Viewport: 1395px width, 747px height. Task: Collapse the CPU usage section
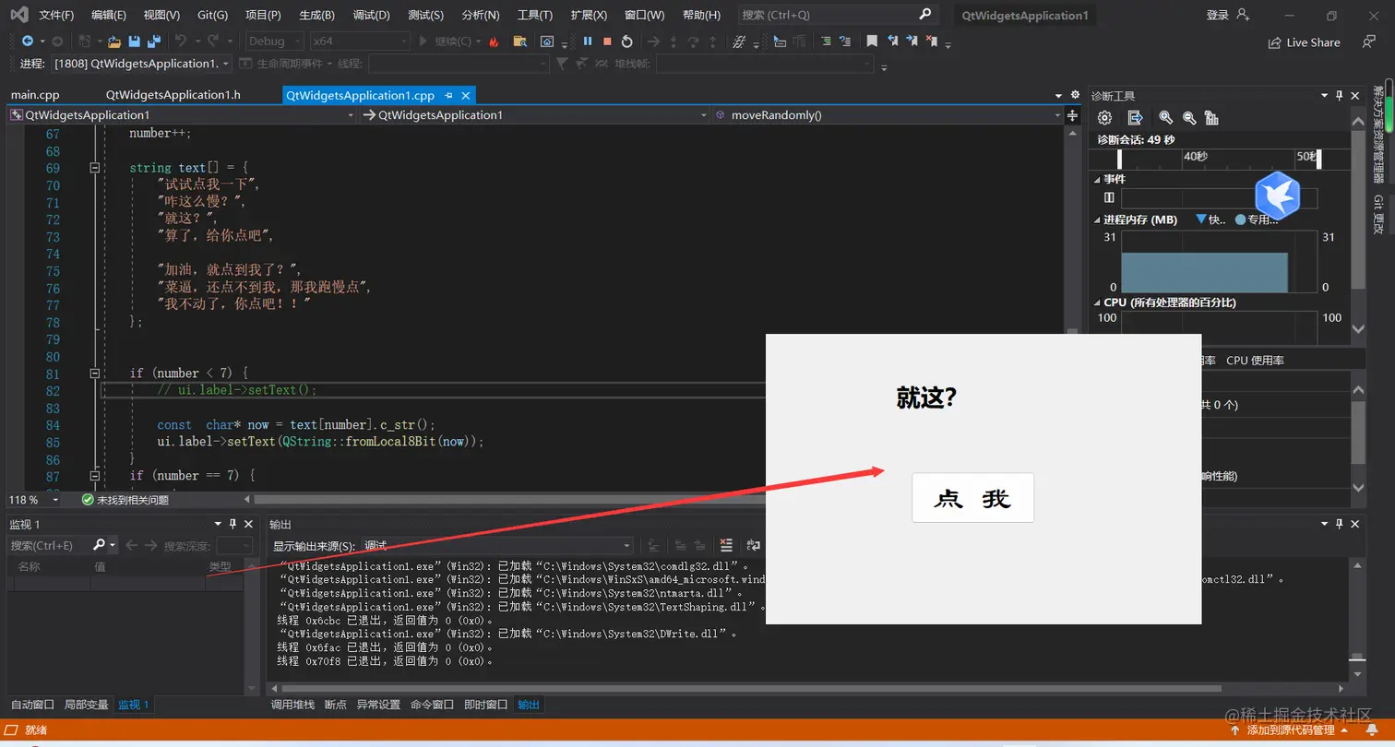(x=1097, y=302)
